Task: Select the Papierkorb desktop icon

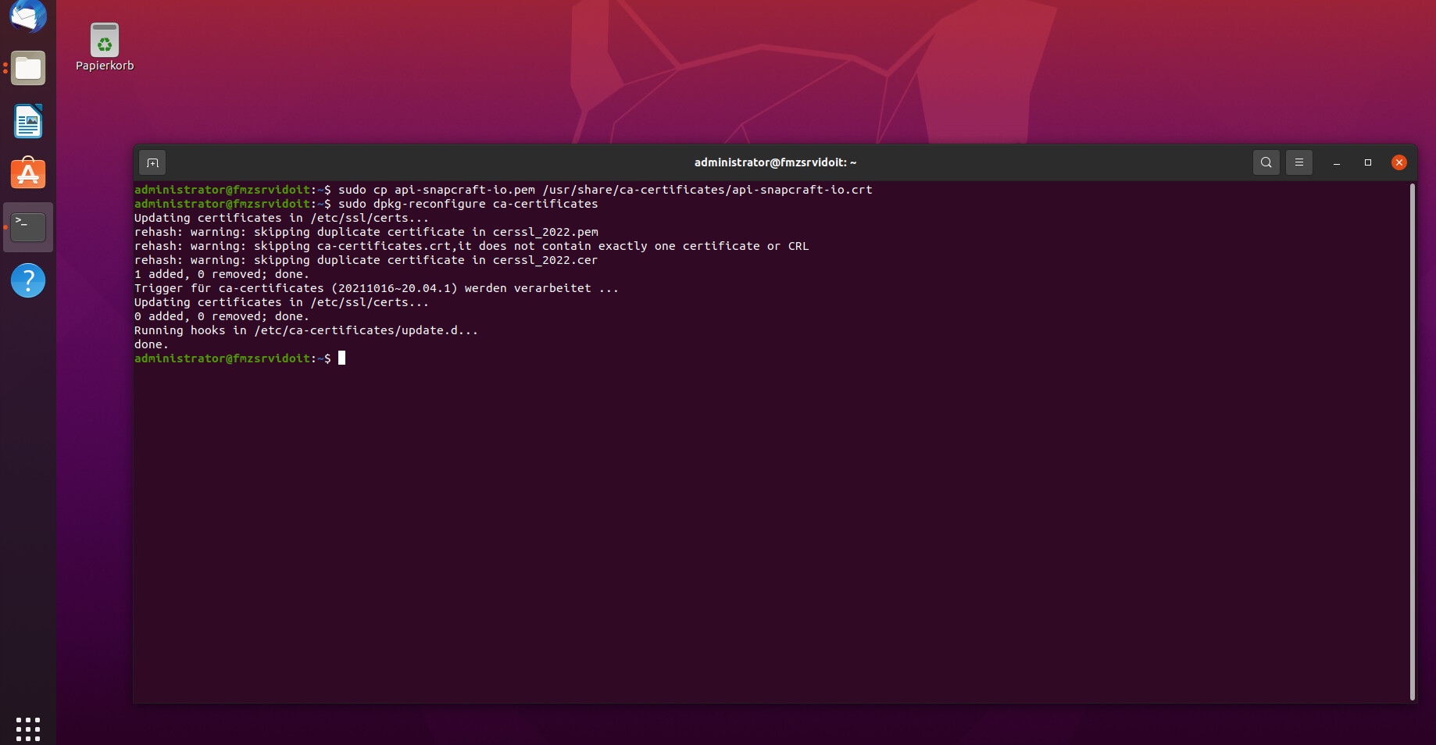Action: 105,47
